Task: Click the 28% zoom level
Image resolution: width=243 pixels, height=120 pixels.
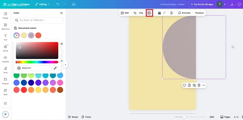Action: pos(212,117)
